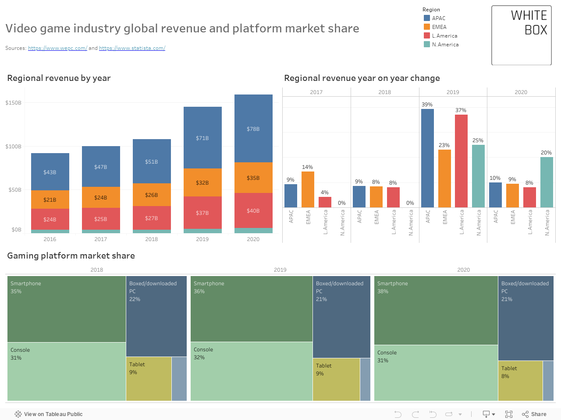Open the replay speed dropdown caret
561x420 pixels.
click(x=460, y=414)
